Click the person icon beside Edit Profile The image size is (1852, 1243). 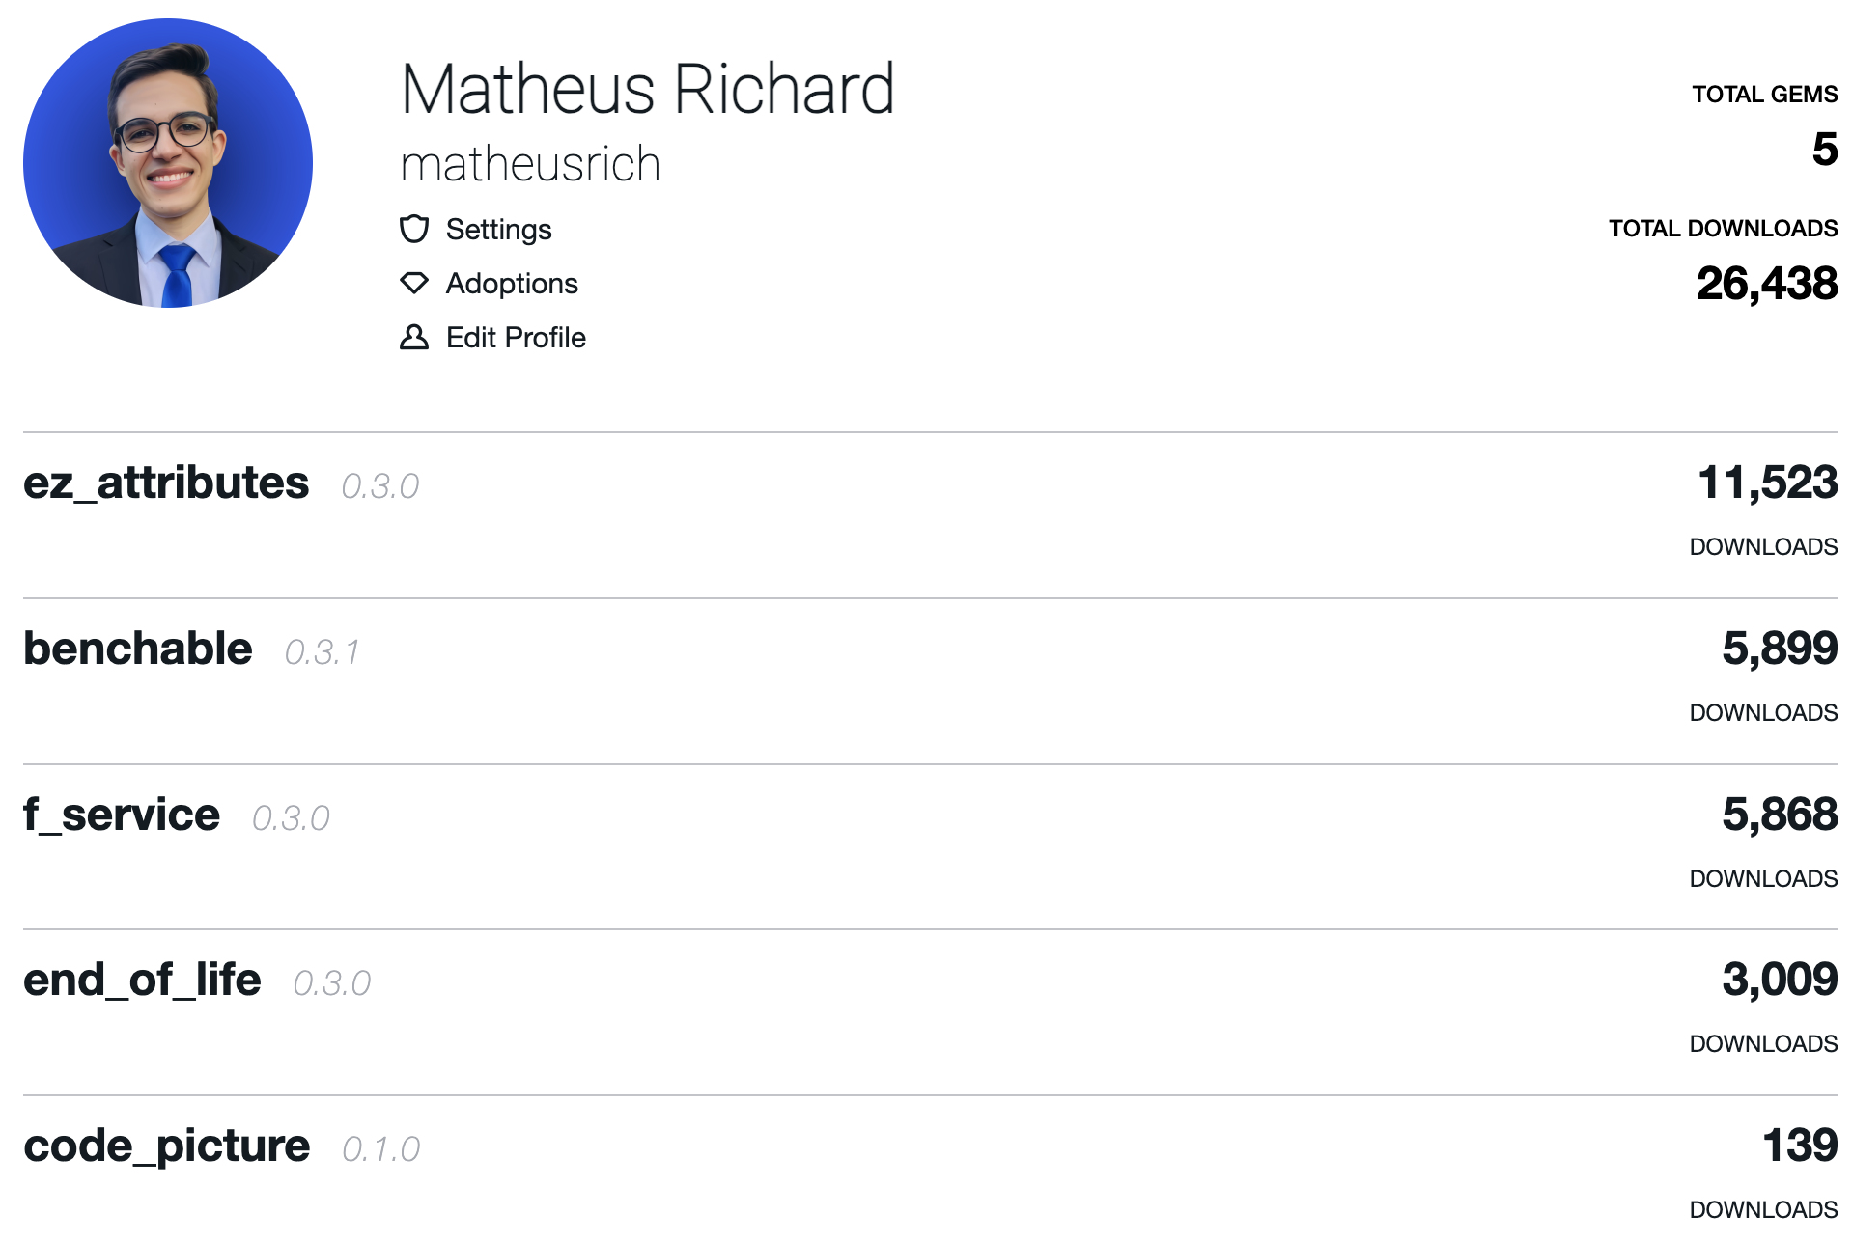coord(413,337)
